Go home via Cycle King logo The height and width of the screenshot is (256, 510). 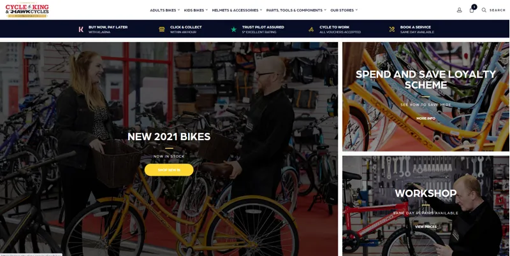click(x=27, y=10)
